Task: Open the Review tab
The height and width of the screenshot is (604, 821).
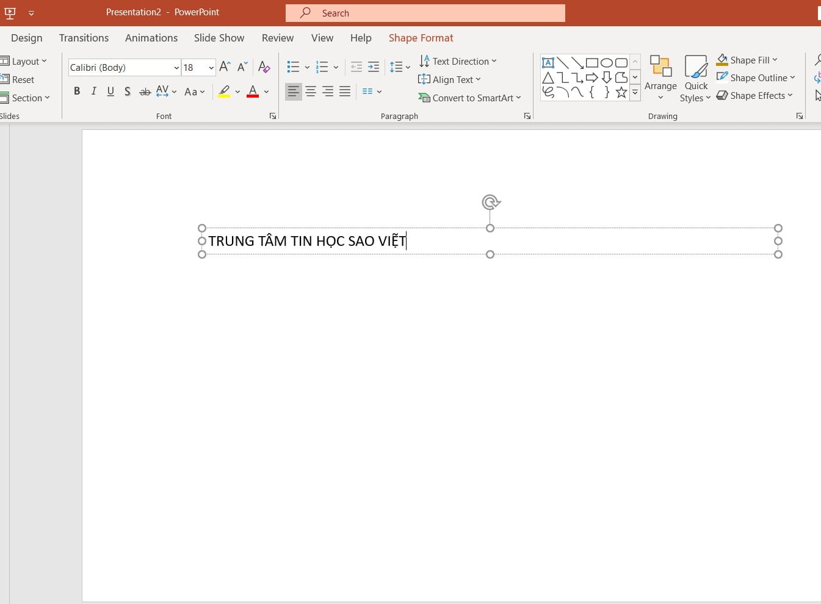Action: [278, 38]
